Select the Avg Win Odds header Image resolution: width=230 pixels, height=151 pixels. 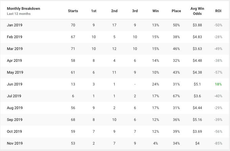tap(197, 11)
